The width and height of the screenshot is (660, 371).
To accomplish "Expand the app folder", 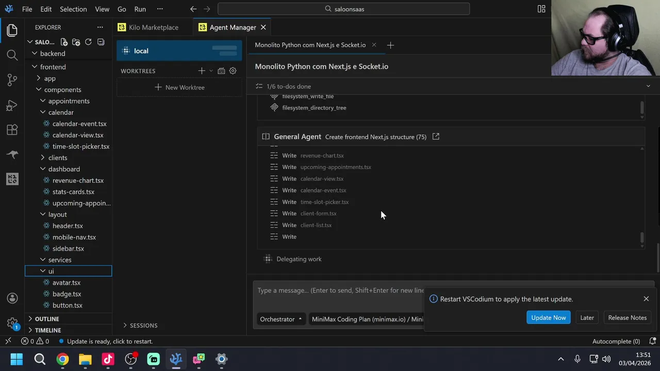I will pos(50,78).
